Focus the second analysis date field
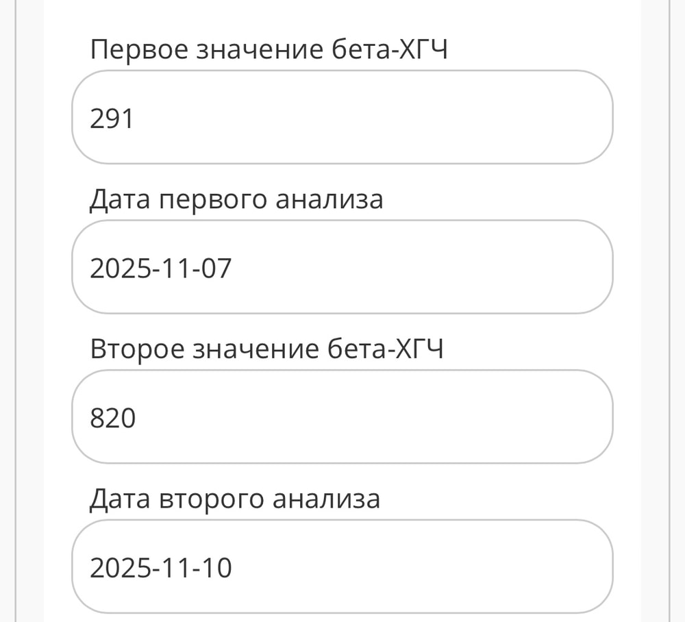Image resolution: width=685 pixels, height=622 pixels. click(342, 567)
